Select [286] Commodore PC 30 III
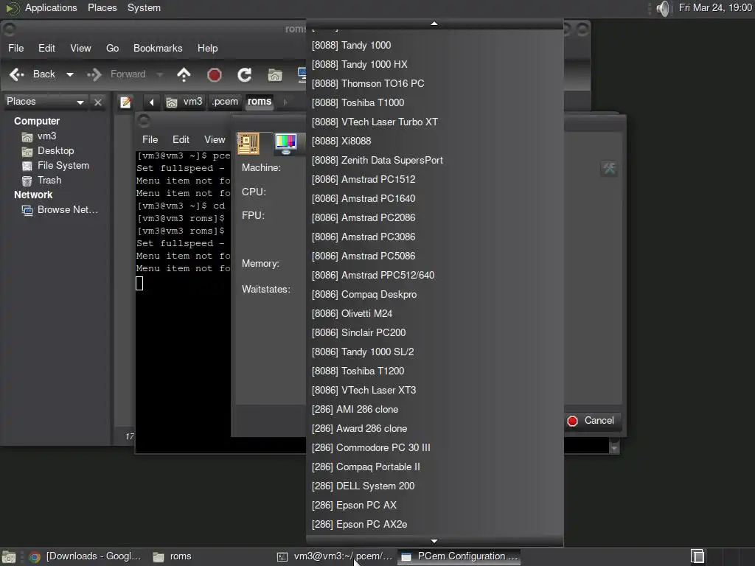This screenshot has width=755, height=566. pyautogui.click(x=434, y=448)
